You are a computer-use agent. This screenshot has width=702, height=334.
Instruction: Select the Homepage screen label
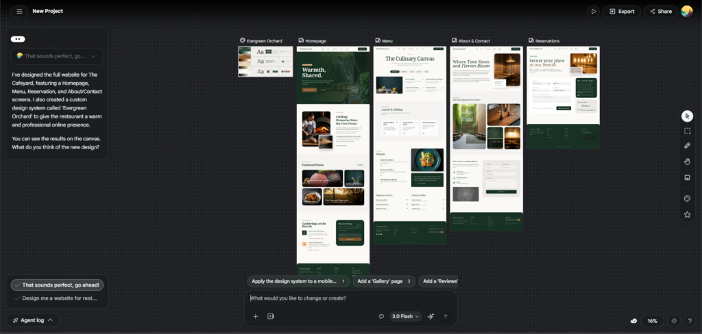point(315,41)
